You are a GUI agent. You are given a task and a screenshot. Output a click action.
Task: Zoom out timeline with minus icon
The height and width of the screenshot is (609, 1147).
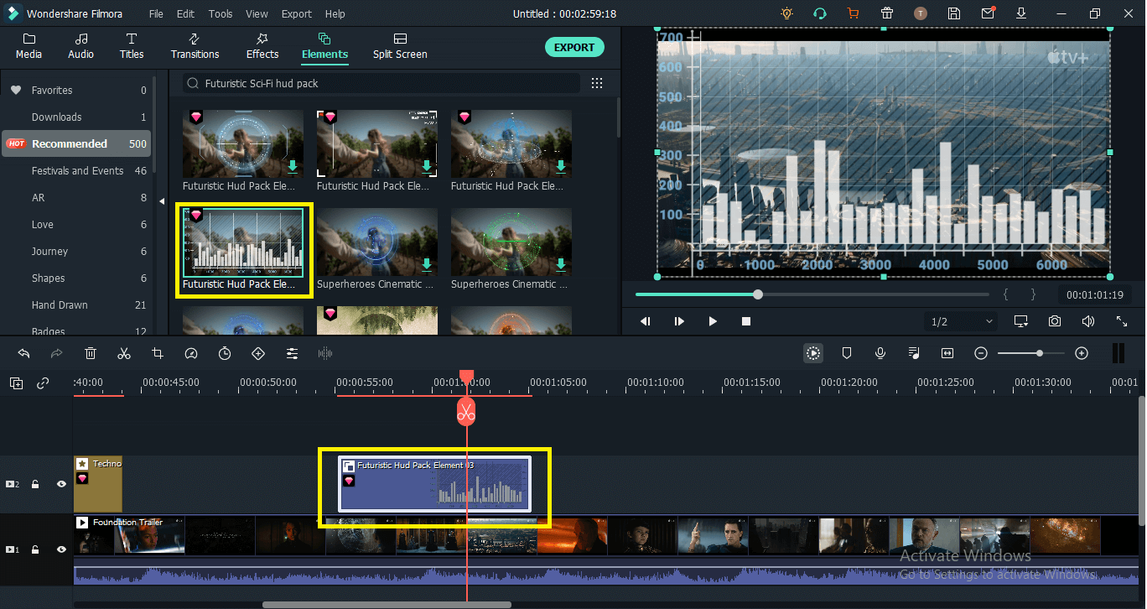coord(981,353)
